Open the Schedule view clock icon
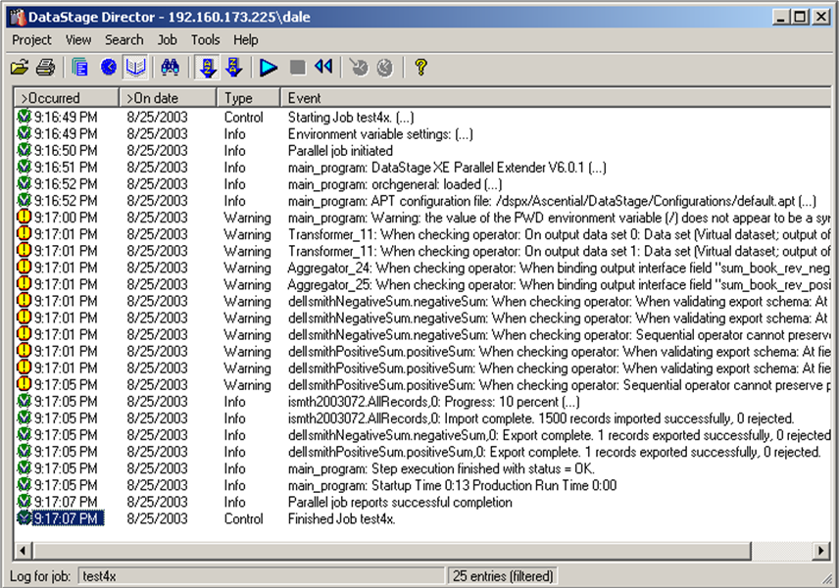Image resolution: width=839 pixels, height=588 pixels. pos(109,68)
